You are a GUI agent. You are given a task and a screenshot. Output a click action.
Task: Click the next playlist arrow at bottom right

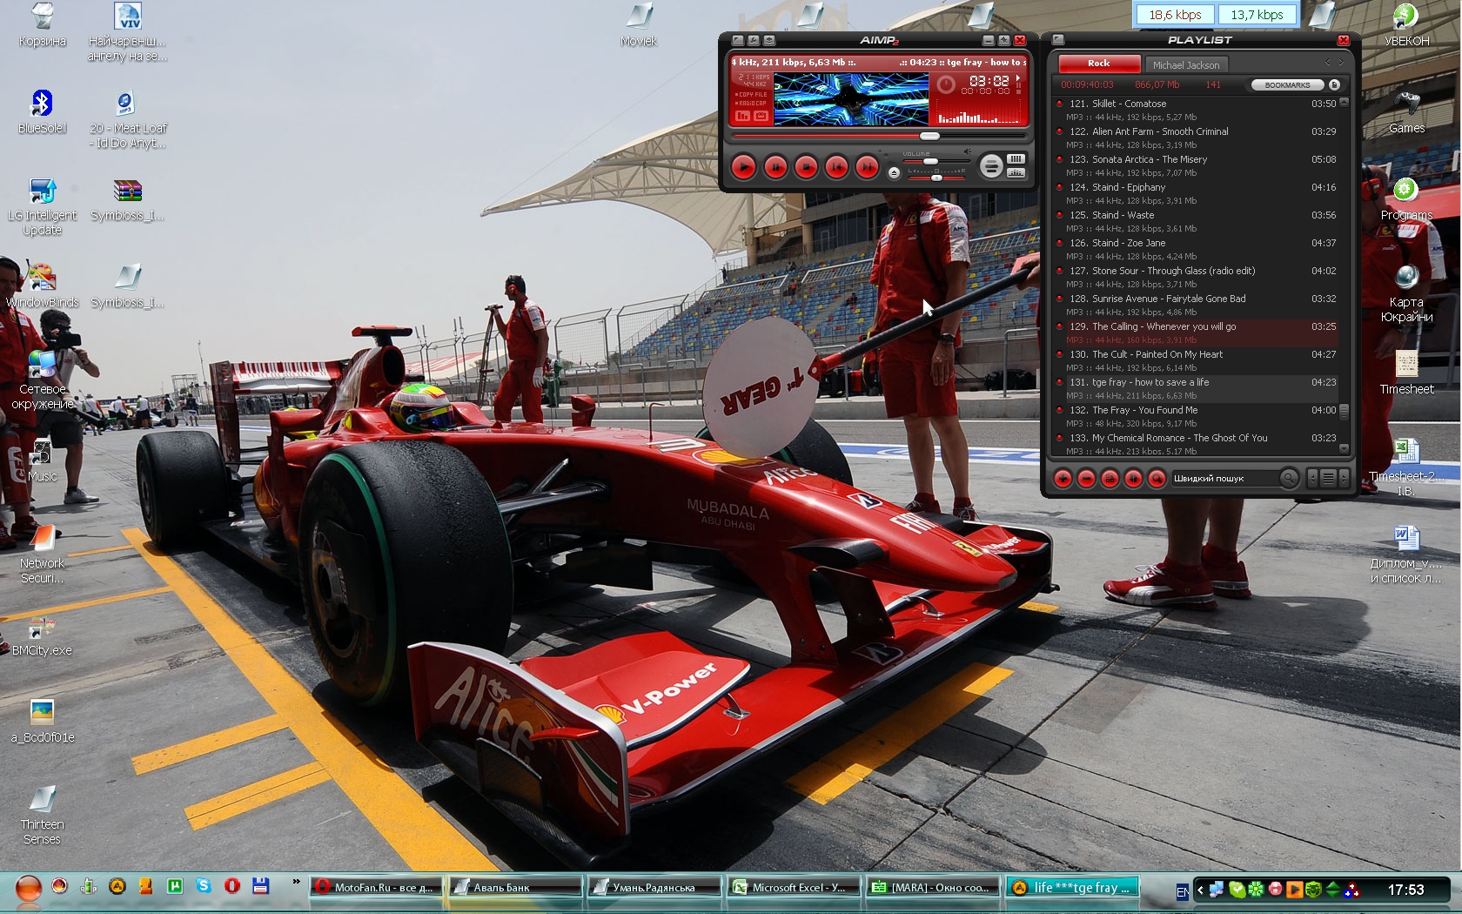click(1344, 478)
